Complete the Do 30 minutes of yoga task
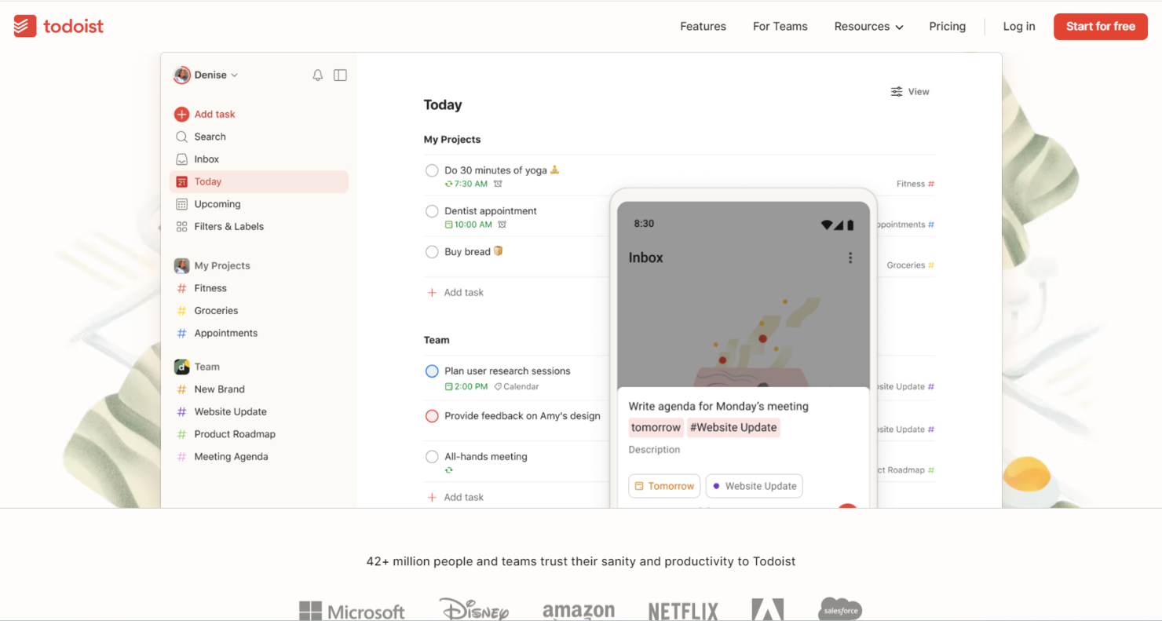 point(432,170)
